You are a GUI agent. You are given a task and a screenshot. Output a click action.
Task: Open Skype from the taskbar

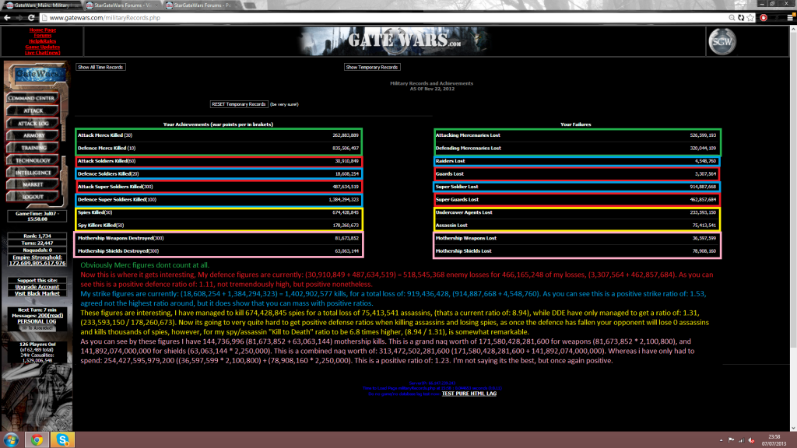coord(61,439)
